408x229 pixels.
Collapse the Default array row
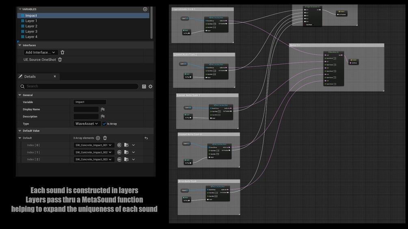(20, 138)
